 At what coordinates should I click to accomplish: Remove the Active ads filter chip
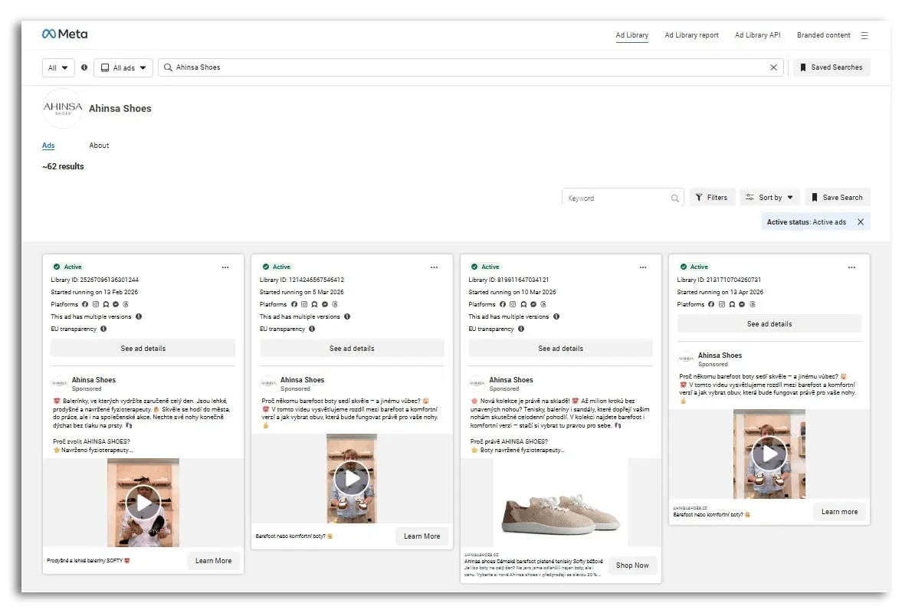(860, 221)
